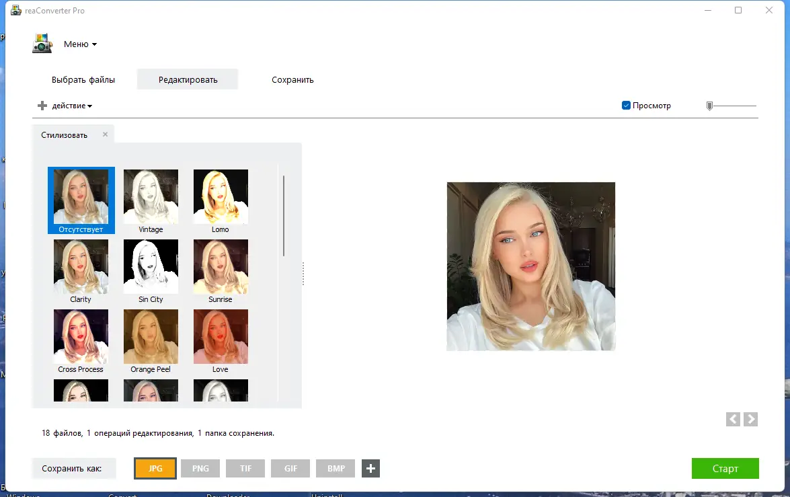Click the style list vertical scrollbar
This screenshot has height=497, width=790.
[x=284, y=216]
